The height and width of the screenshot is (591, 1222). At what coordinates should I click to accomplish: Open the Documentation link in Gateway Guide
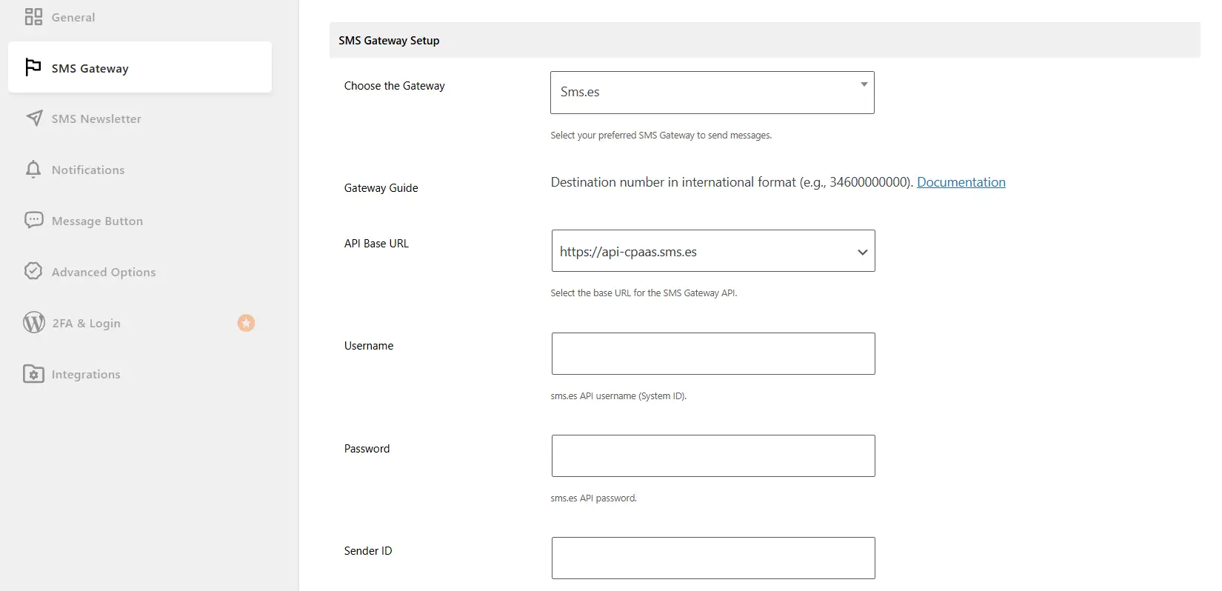[961, 182]
